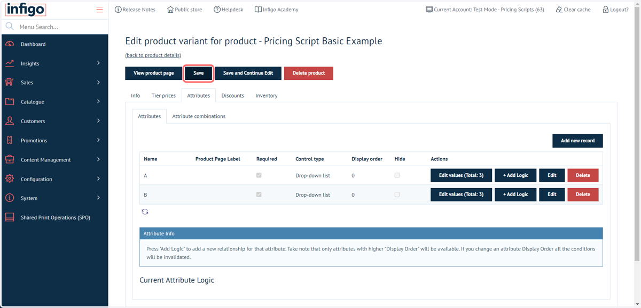Click the Logout padlock icon
The height and width of the screenshot is (308, 641).
(x=606, y=10)
